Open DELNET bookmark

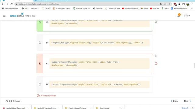(46, 8)
